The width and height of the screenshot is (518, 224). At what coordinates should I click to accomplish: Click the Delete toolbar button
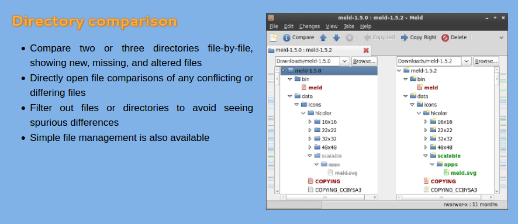pyautogui.click(x=454, y=37)
